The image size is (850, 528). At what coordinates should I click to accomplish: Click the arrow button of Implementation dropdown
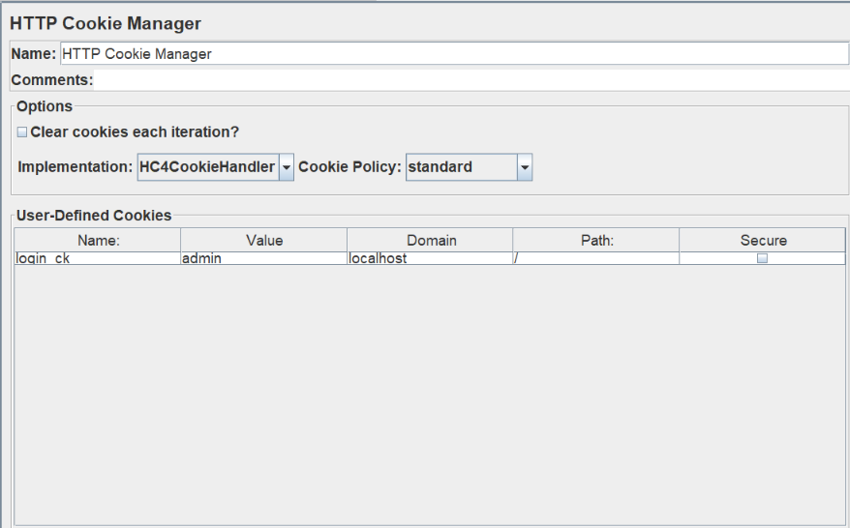[x=286, y=167]
